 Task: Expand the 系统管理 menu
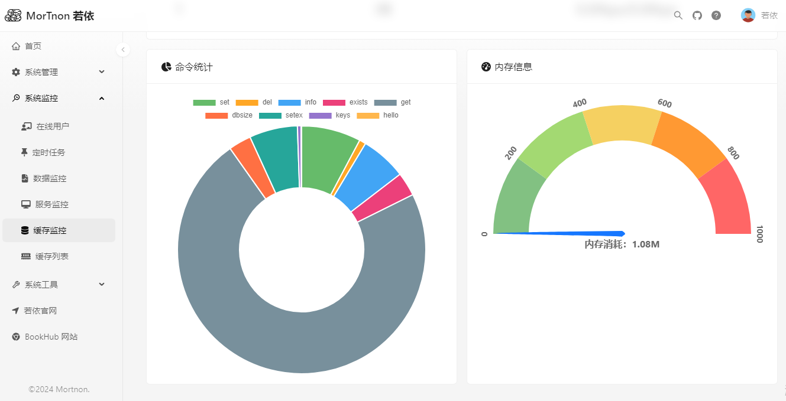coord(41,71)
